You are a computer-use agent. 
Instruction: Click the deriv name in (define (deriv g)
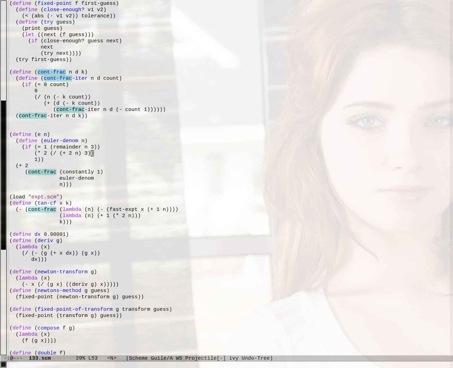[45, 240]
